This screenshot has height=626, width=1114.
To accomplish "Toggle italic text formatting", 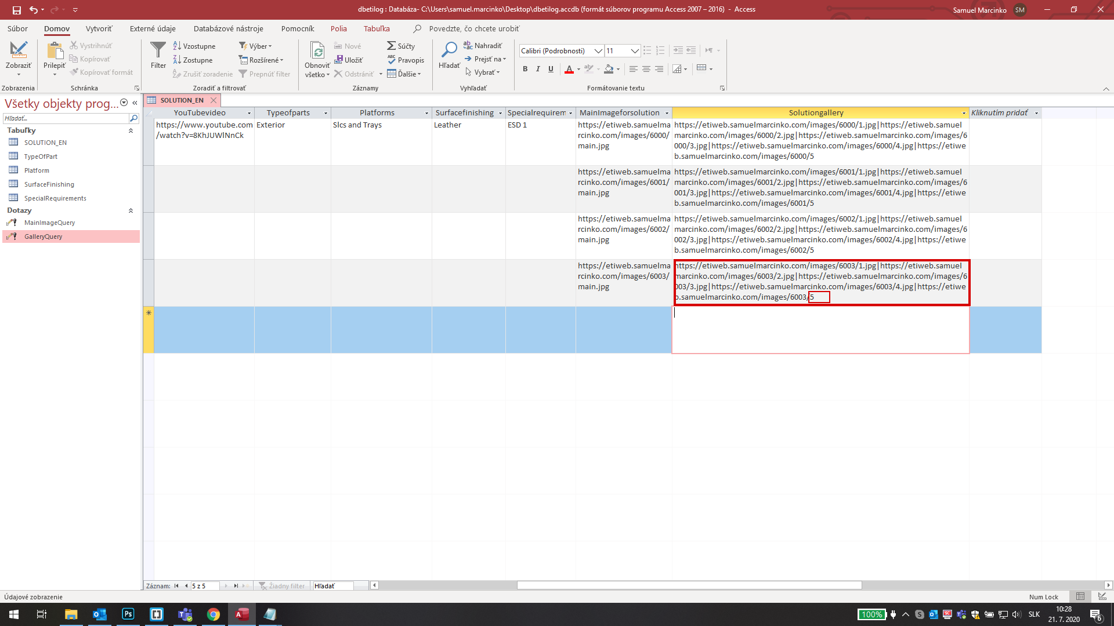I will [538, 69].
